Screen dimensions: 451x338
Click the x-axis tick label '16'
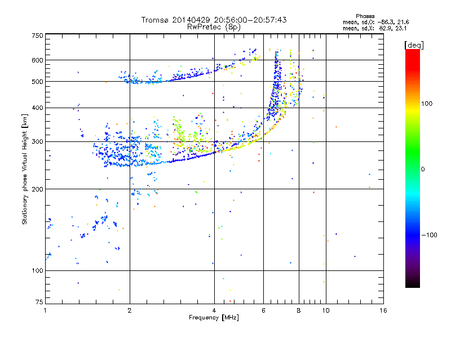[x=383, y=310]
